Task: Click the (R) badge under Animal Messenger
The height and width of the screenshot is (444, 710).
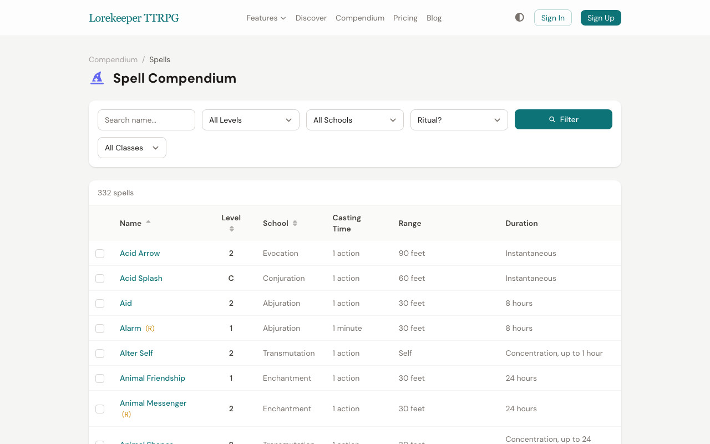Action: coord(126,414)
